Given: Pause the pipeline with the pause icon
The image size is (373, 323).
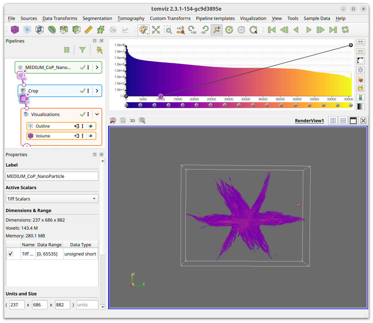Looking at the screenshot, I should pyautogui.click(x=67, y=50).
